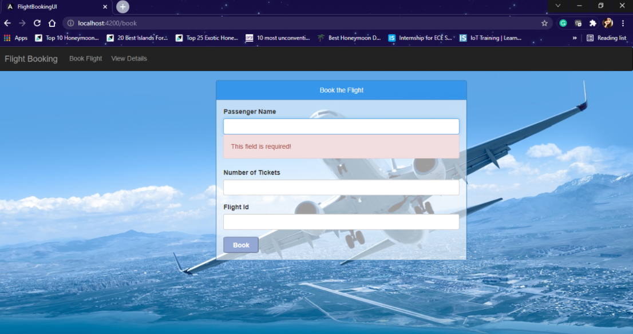Open the Grammarly extension icon
This screenshot has height=334, width=633.
point(563,24)
